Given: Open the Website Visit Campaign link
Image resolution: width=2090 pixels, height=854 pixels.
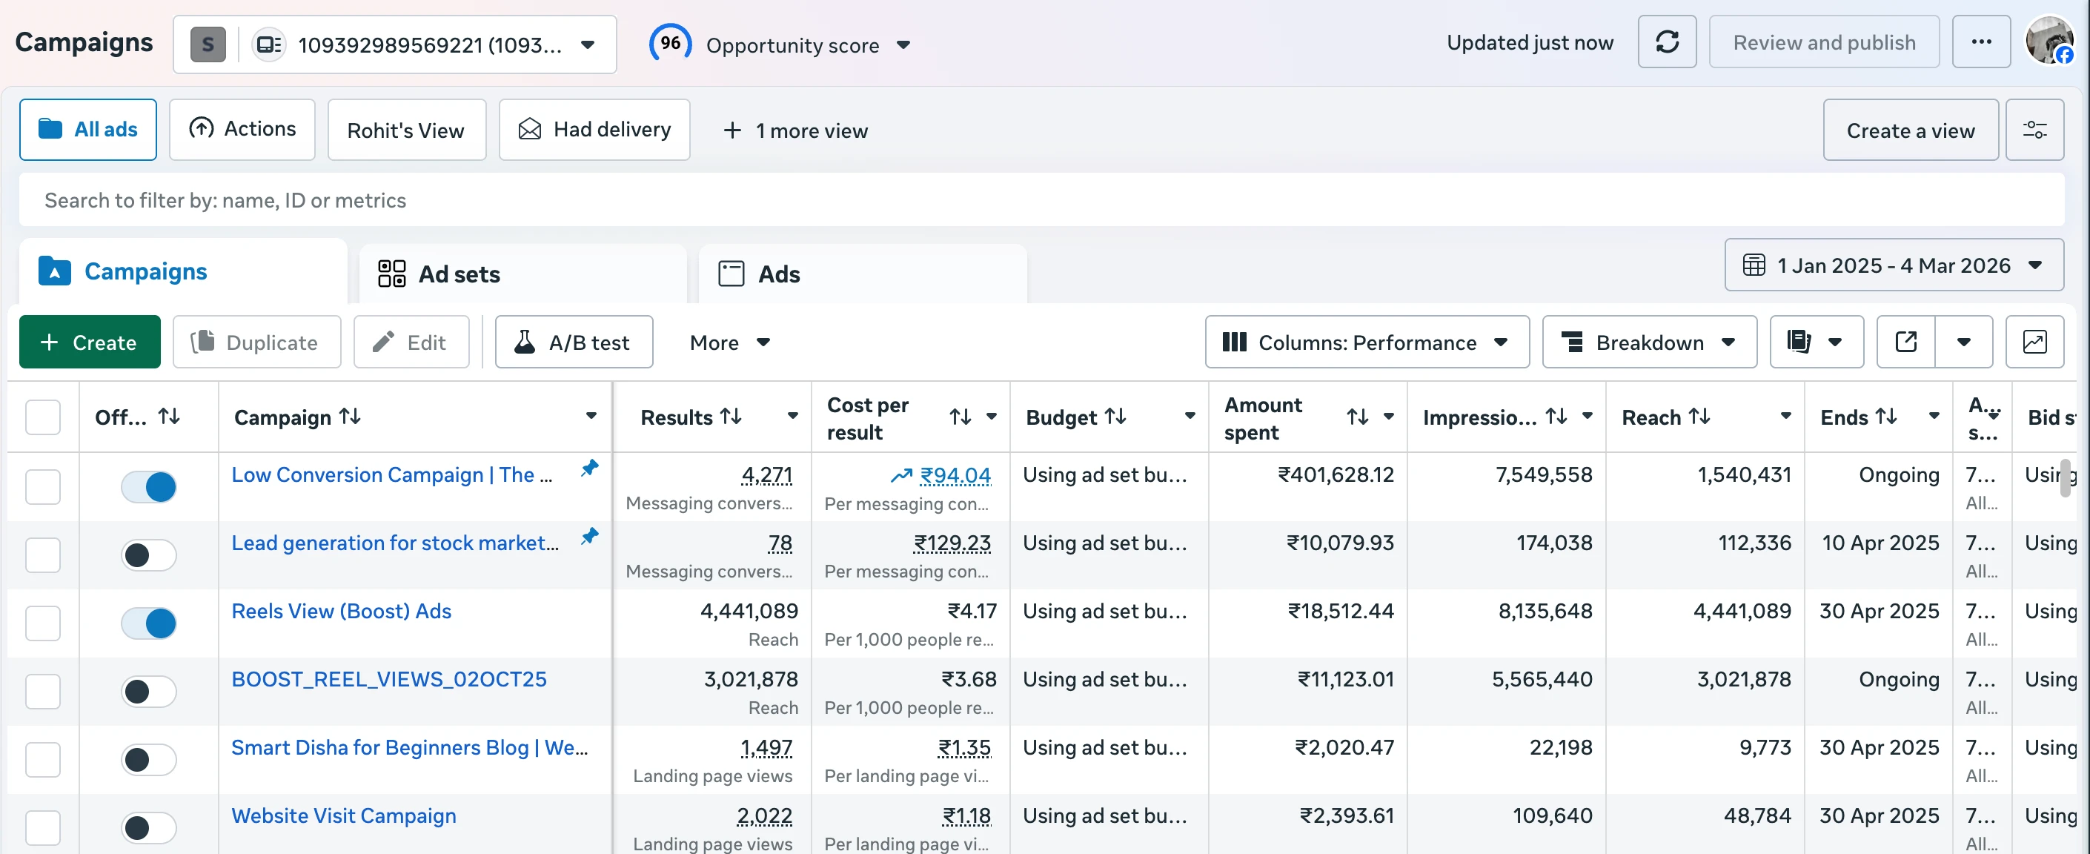Looking at the screenshot, I should (343, 815).
